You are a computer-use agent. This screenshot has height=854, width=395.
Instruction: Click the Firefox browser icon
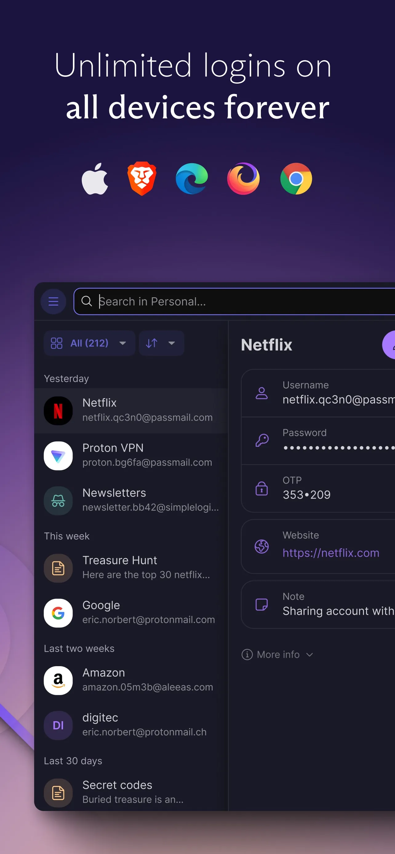[x=243, y=179]
